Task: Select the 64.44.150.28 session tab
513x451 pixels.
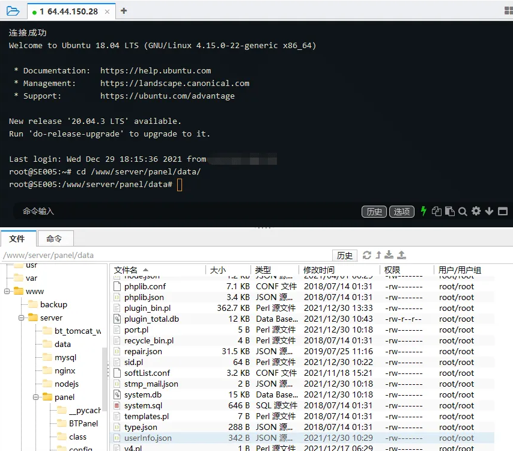Action: pyautogui.click(x=65, y=11)
